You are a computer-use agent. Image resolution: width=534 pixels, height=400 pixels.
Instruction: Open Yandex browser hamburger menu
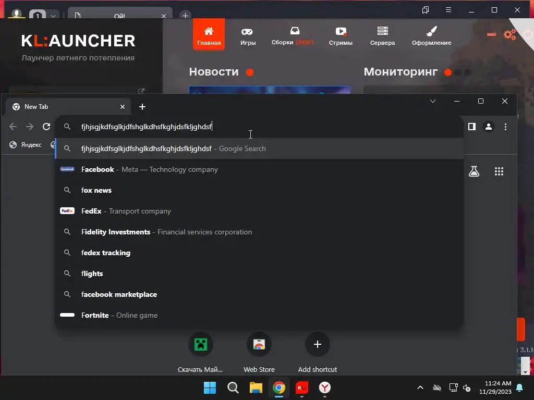tap(448, 10)
